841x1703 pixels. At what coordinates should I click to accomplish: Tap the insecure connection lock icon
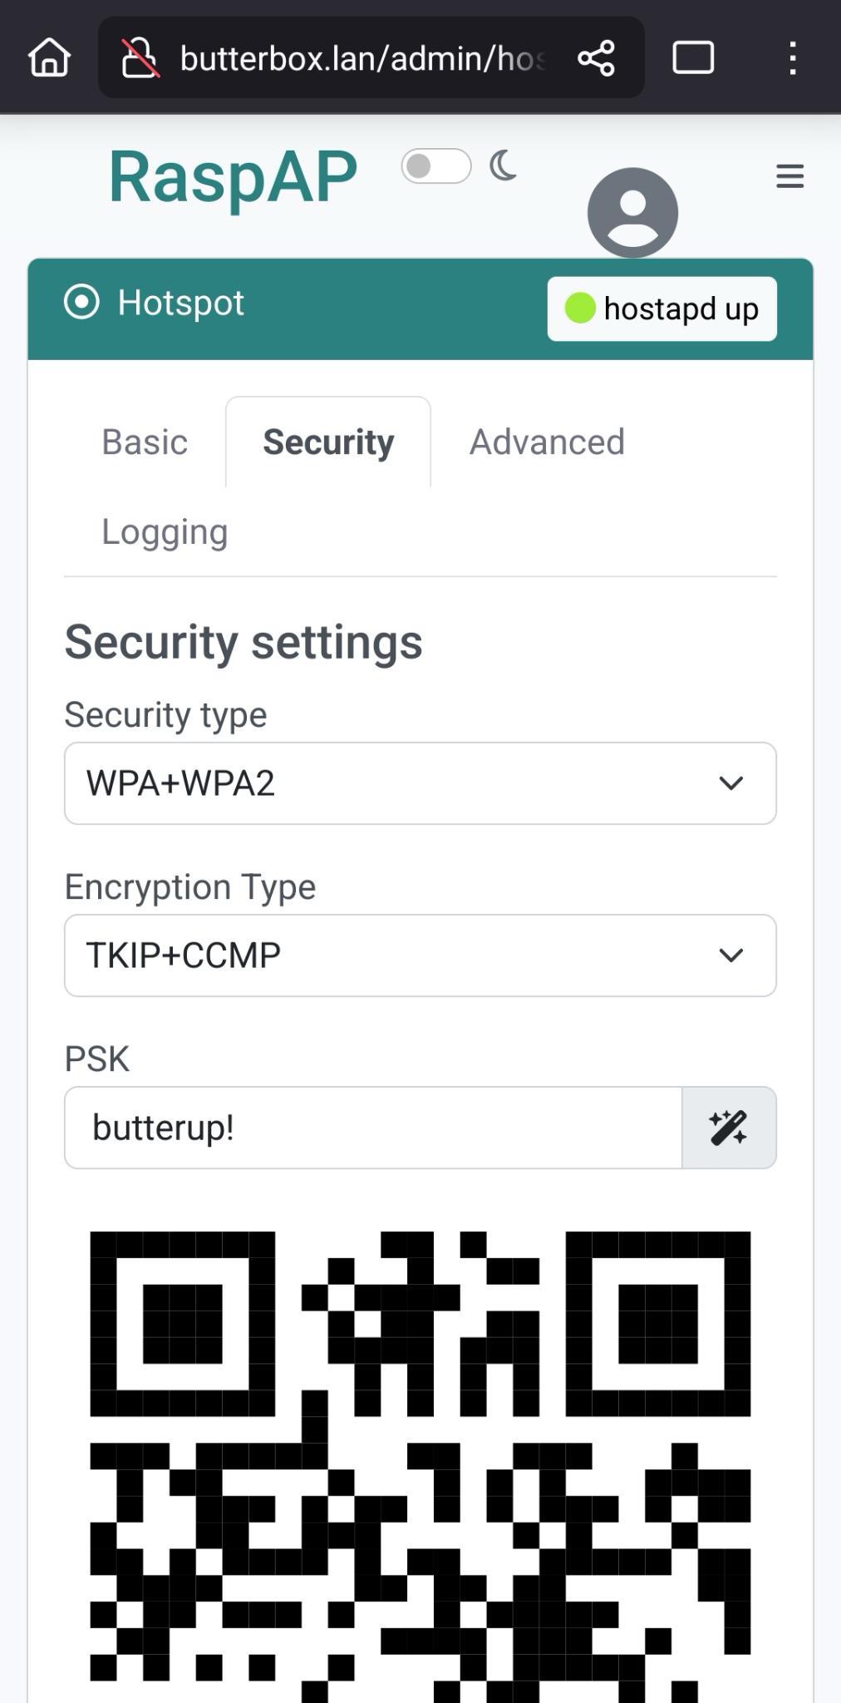tap(140, 58)
